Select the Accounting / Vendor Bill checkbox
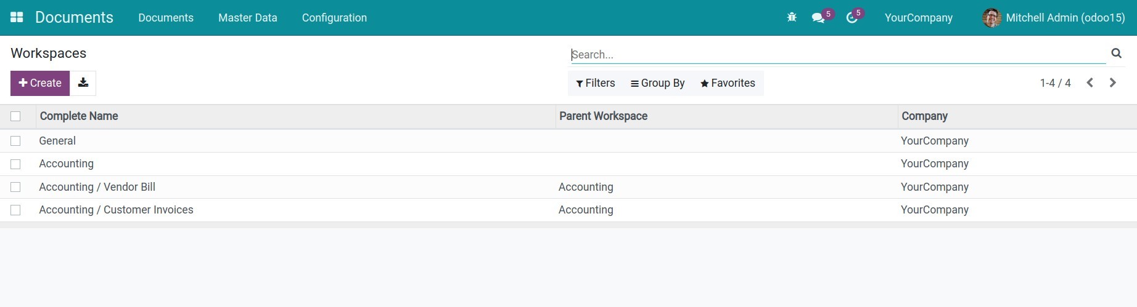Viewport: 1137px width, 307px height. [15, 187]
